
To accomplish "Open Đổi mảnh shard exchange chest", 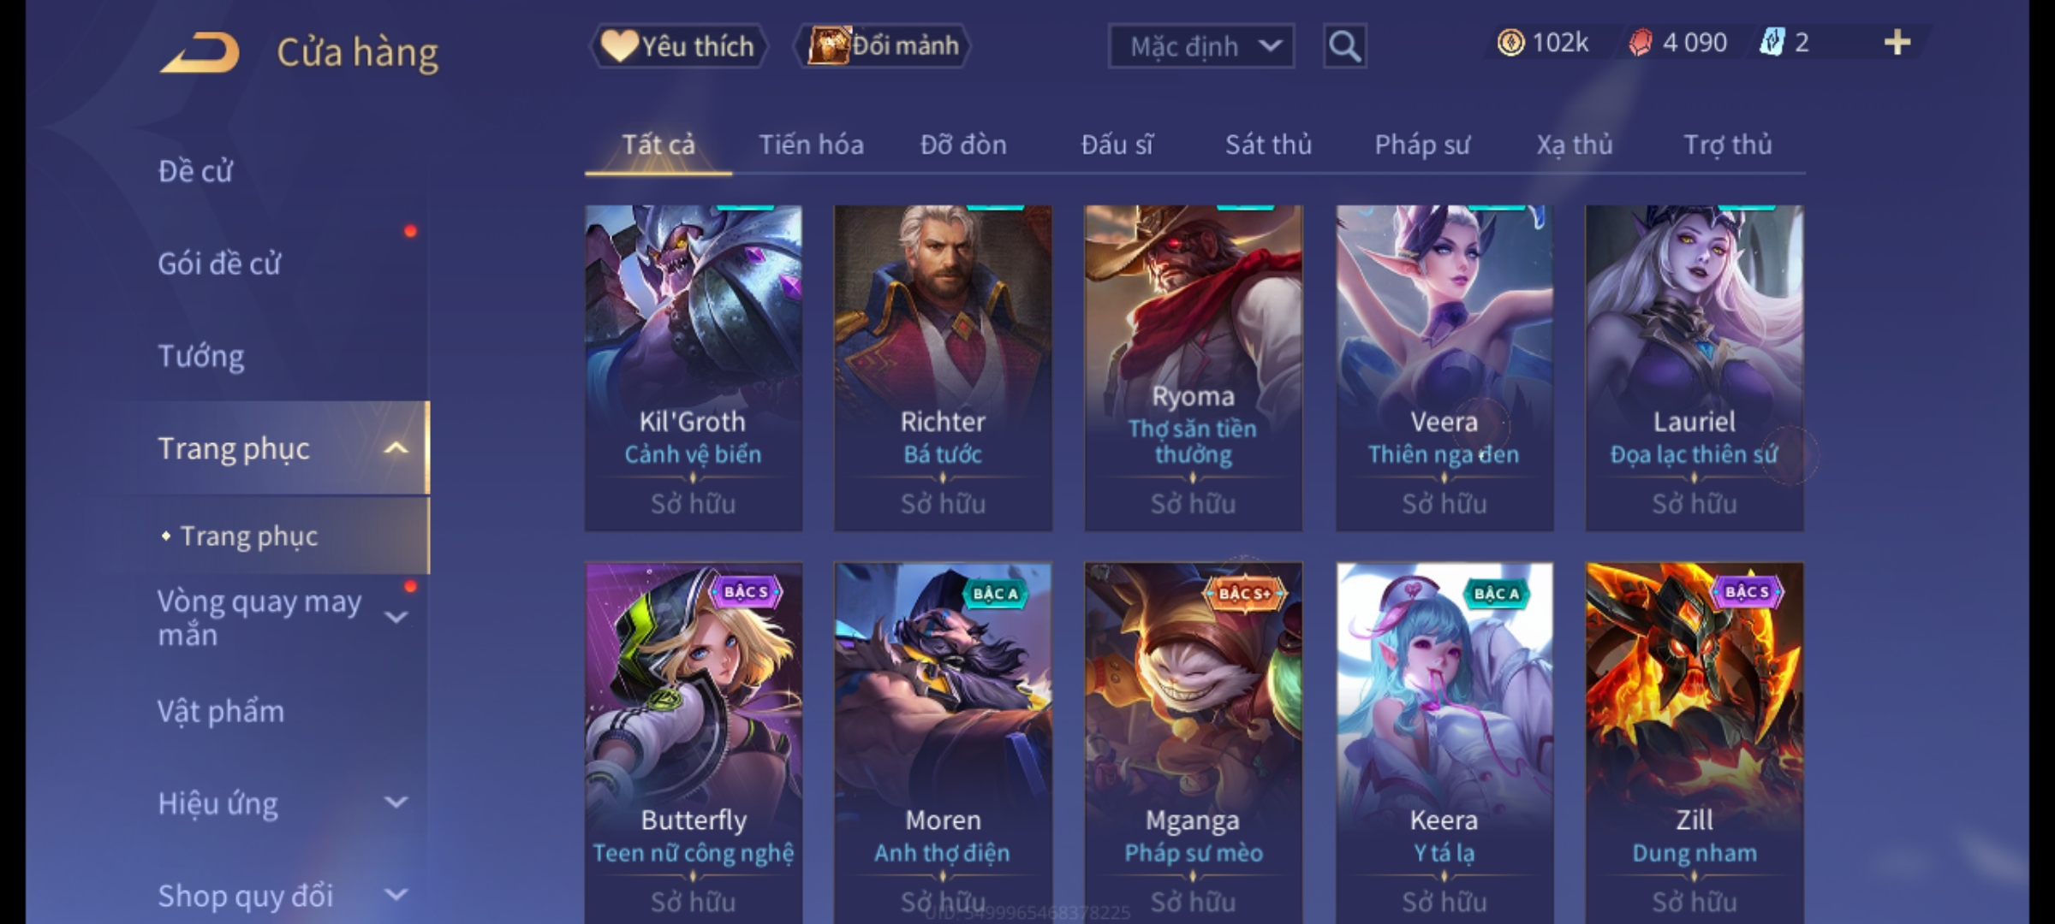I will [x=882, y=46].
